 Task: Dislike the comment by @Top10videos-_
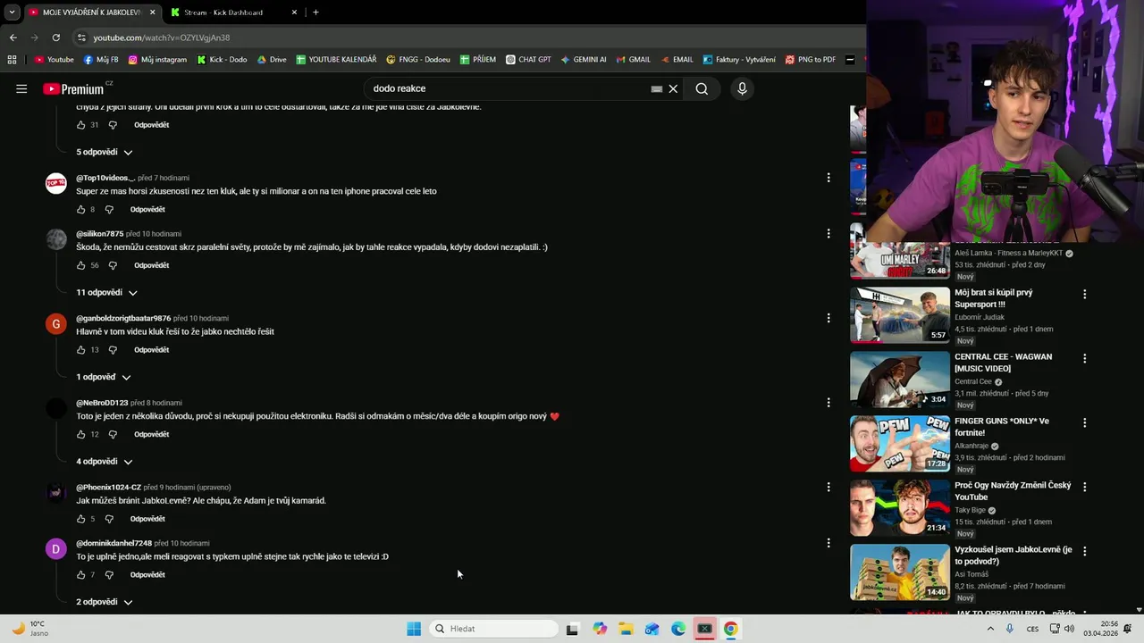[x=109, y=209]
